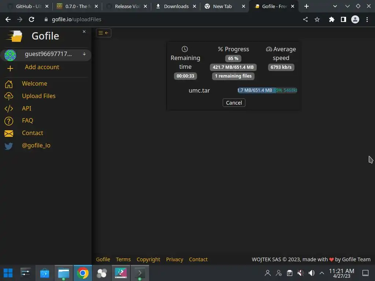Viewport: 375px width, 281px height.
Task: Click the 421.7 MB/651.4 MB badge
Action: click(233, 67)
